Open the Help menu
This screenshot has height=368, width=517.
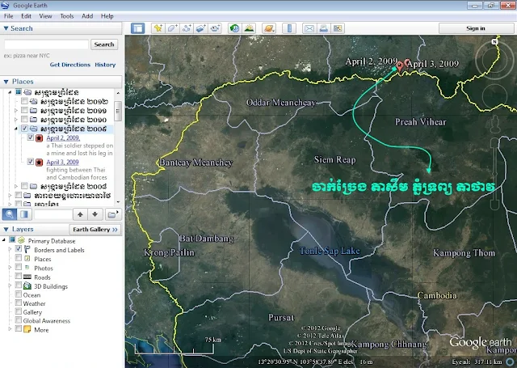point(107,16)
